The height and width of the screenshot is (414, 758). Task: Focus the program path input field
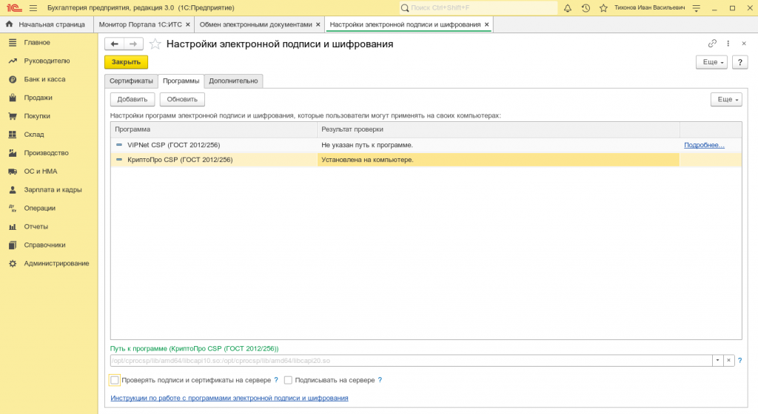[412, 361]
